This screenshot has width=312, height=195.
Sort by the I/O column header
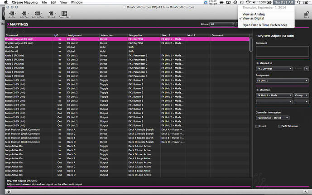click(59, 35)
